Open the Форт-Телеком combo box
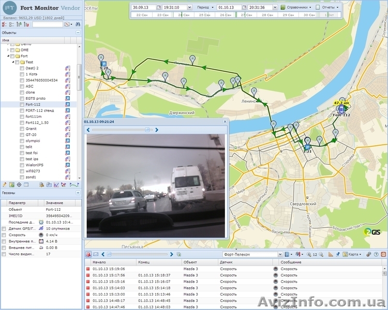The width and height of the screenshot is (388, 310). tap(252, 254)
